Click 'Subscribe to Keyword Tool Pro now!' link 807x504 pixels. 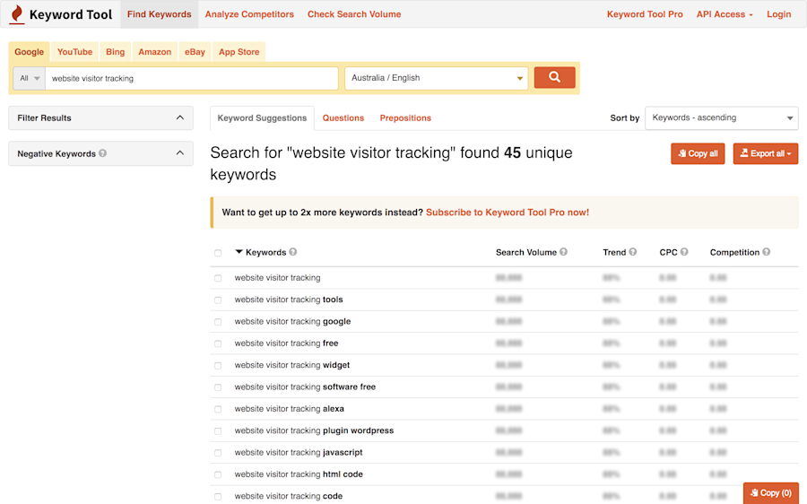pyautogui.click(x=508, y=213)
